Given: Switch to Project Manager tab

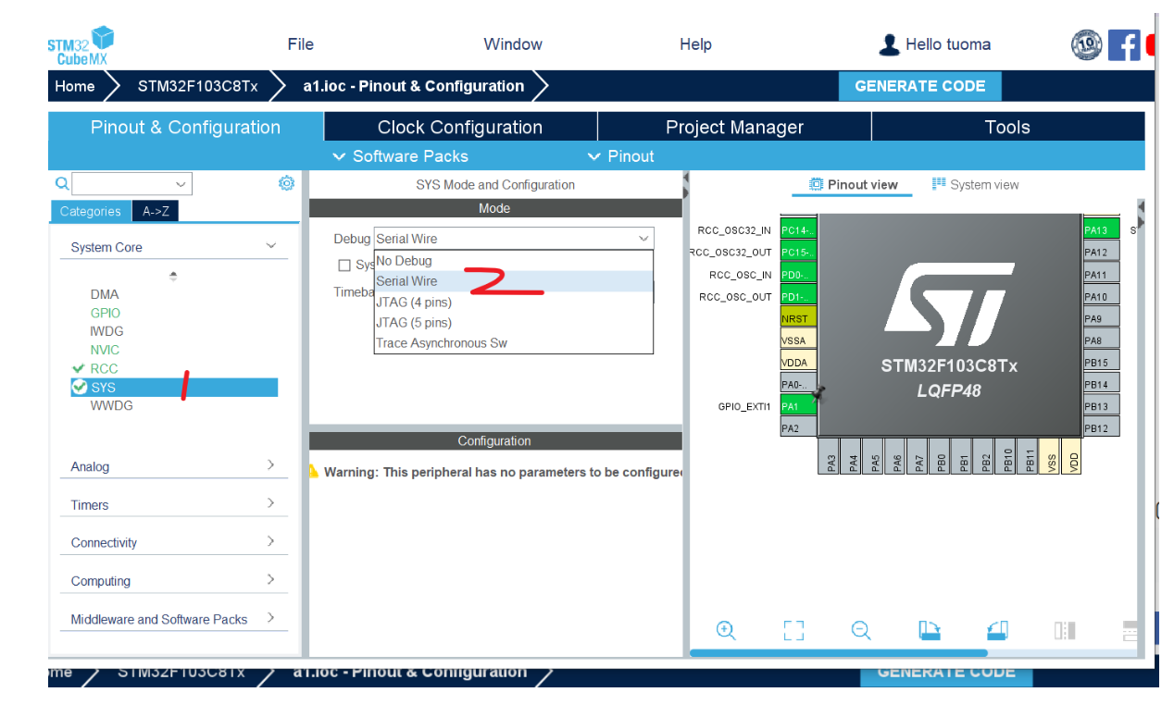Looking at the screenshot, I should [734, 127].
